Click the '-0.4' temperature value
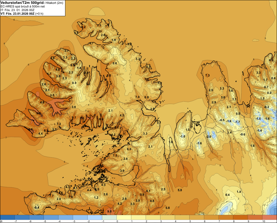The width and height of the screenshot is (277, 223). pyautogui.click(x=37, y=207)
